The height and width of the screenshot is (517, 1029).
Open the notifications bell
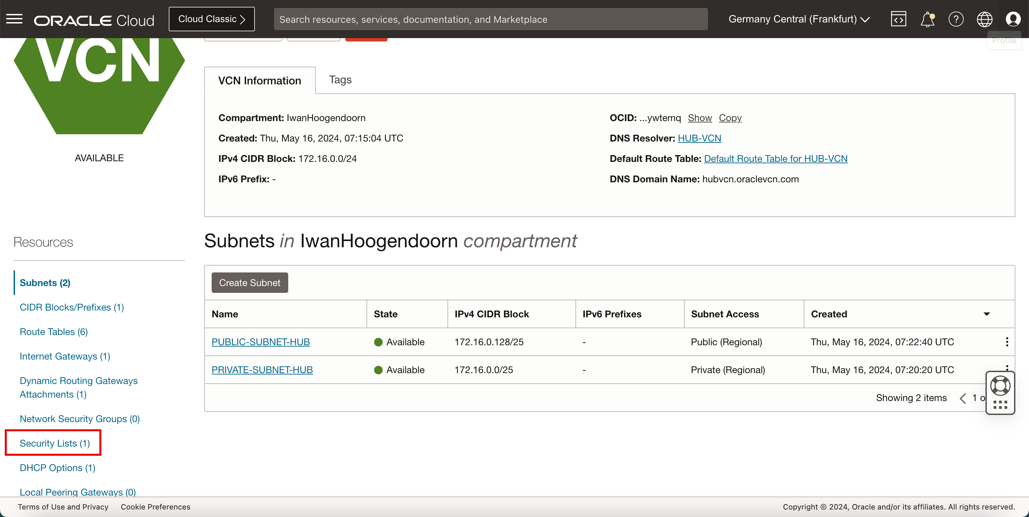click(927, 19)
